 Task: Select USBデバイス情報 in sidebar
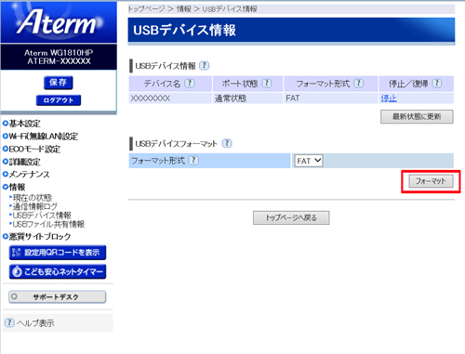click(x=42, y=216)
